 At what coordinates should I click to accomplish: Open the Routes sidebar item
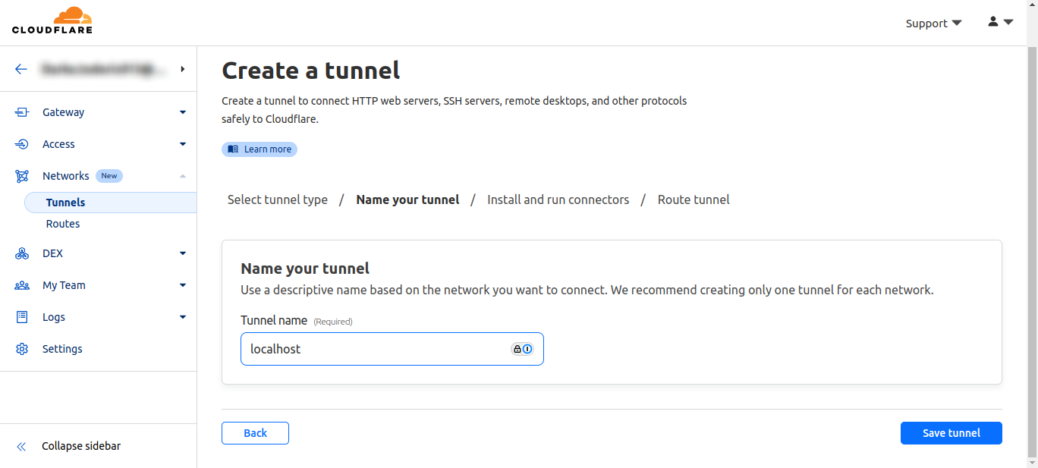pos(63,224)
